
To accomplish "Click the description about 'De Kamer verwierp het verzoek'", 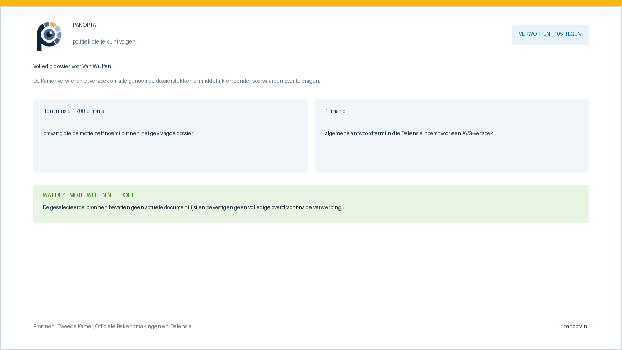I will 177,81.
